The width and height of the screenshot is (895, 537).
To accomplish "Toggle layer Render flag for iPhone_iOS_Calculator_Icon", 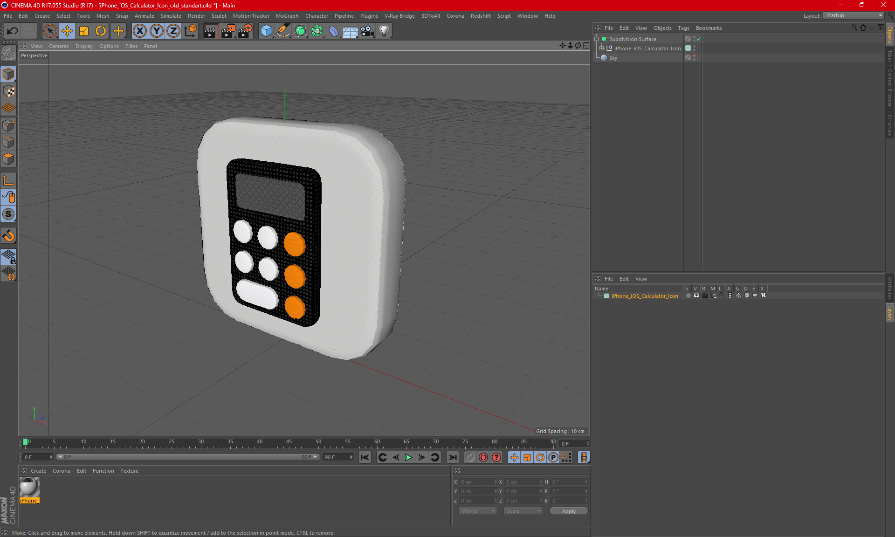I will [x=705, y=296].
